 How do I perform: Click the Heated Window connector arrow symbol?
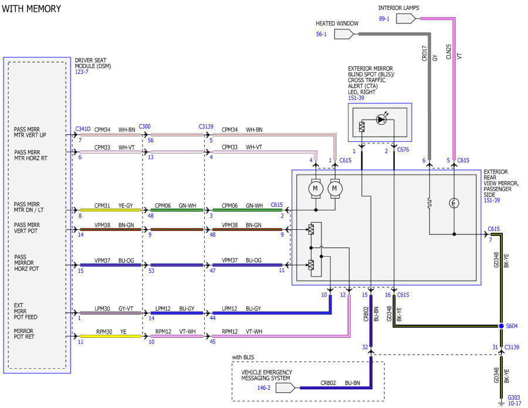(x=344, y=34)
